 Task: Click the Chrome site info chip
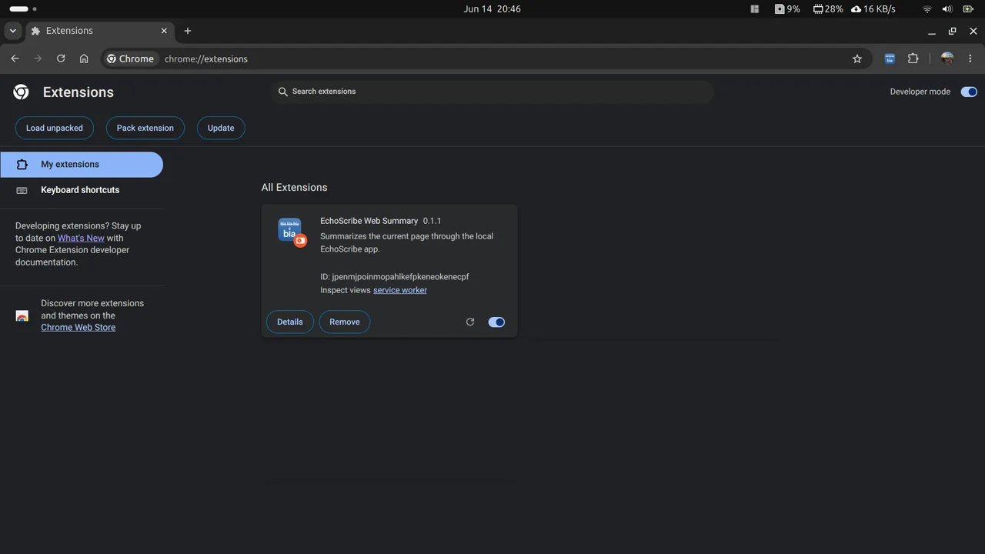tap(131, 58)
